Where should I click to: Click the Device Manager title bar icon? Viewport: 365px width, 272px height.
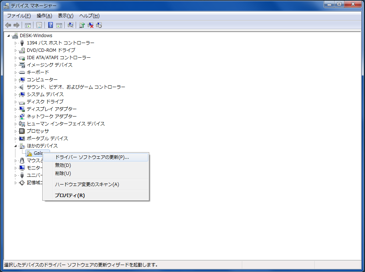tap(6, 6)
